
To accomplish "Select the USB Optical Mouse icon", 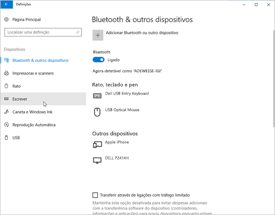I will pos(97,112).
